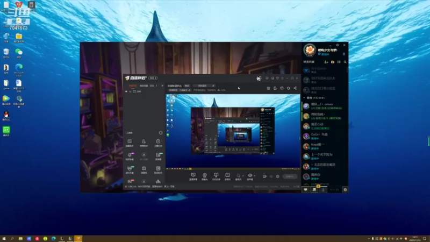
Task: Click the square grid icon beside bell
Action: coord(282,88)
